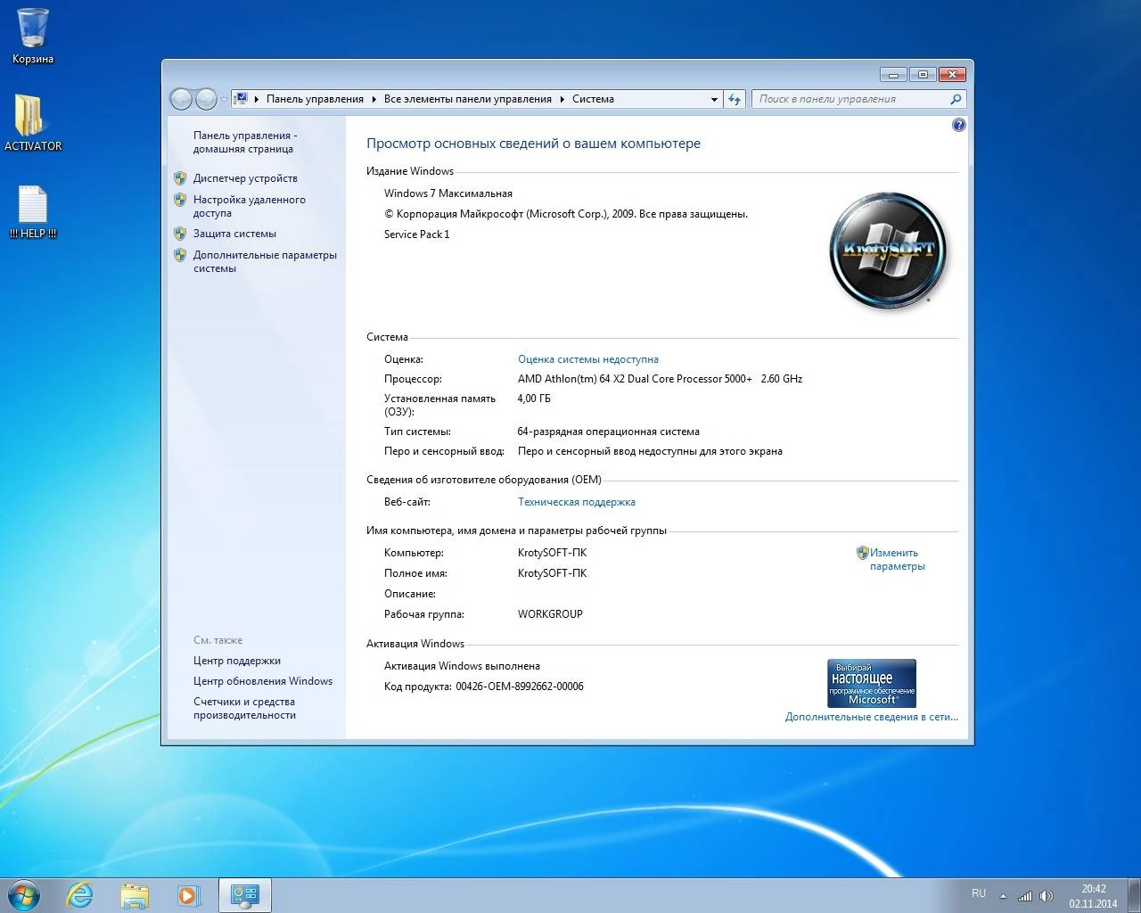Click shield icon beside Диспетчер устройств
Image resolution: width=1141 pixels, height=913 pixels.
[180, 178]
